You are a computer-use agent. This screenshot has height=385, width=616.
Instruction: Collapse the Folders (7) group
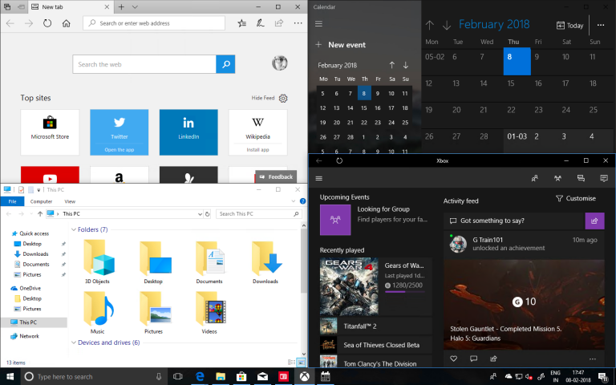tap(74, 229)
